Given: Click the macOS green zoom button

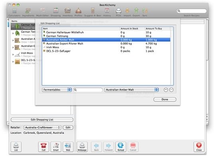Looking at the screenshot, I should [x=18, y=5].
